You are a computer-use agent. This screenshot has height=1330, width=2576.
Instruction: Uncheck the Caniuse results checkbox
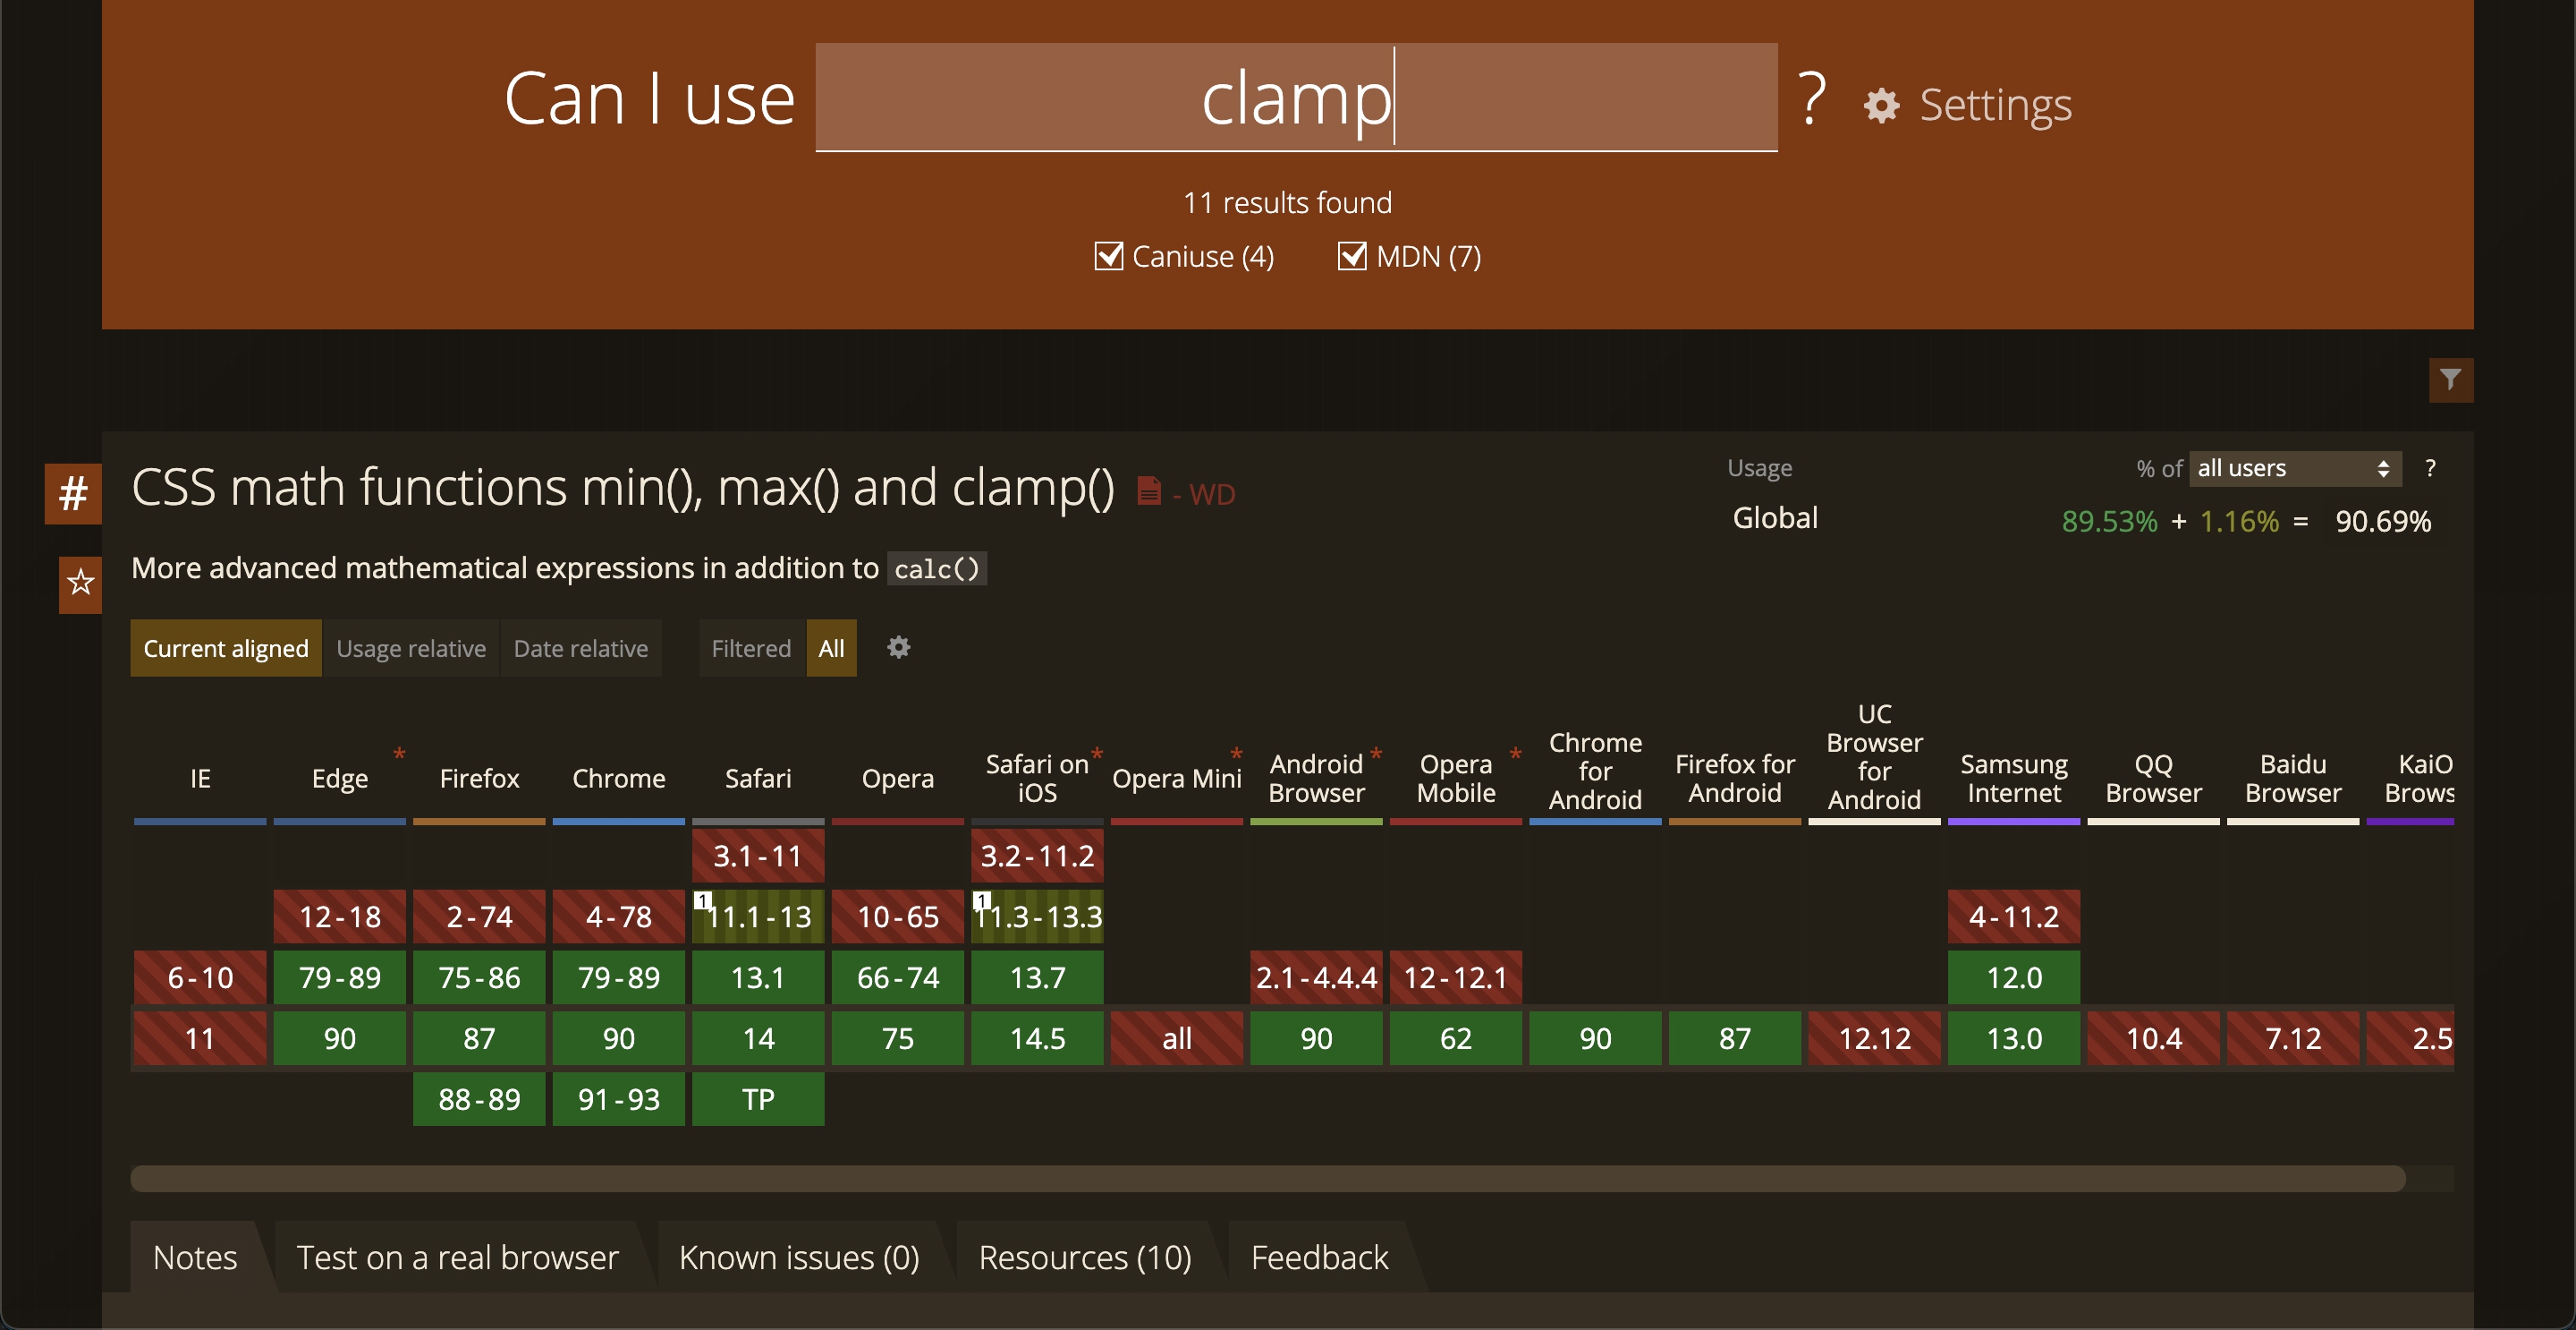1108,256
